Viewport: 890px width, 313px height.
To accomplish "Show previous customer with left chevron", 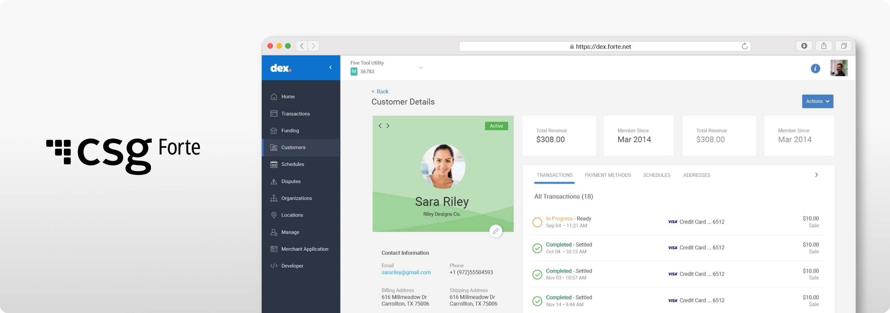I will [x=380, y=126].
